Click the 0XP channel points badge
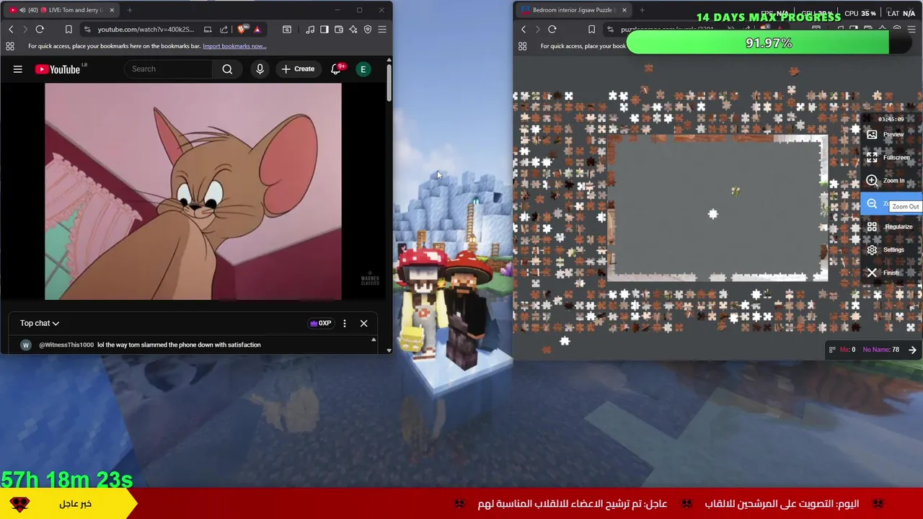923x519 pixels. tap(321, 323)
